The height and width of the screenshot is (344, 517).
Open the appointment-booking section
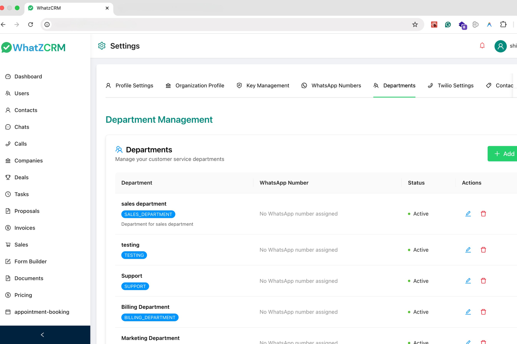point(42,312)
